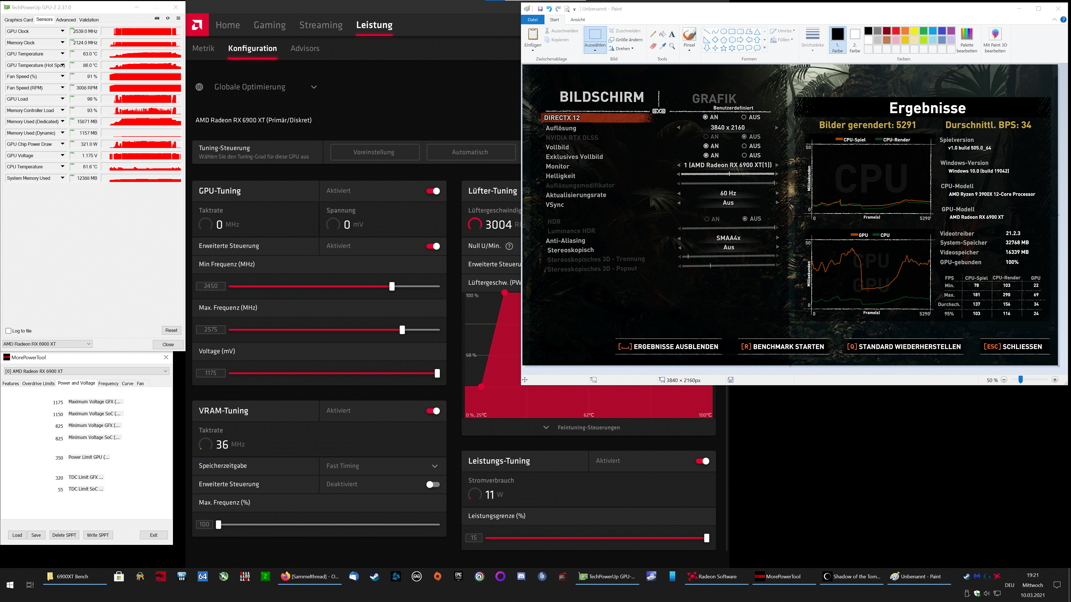The width and height of the screenshot is (1071, 602).
Task: Open MorePowerTool GPU selection combo box
Action: pyautogui.click(x=86, y=371)
